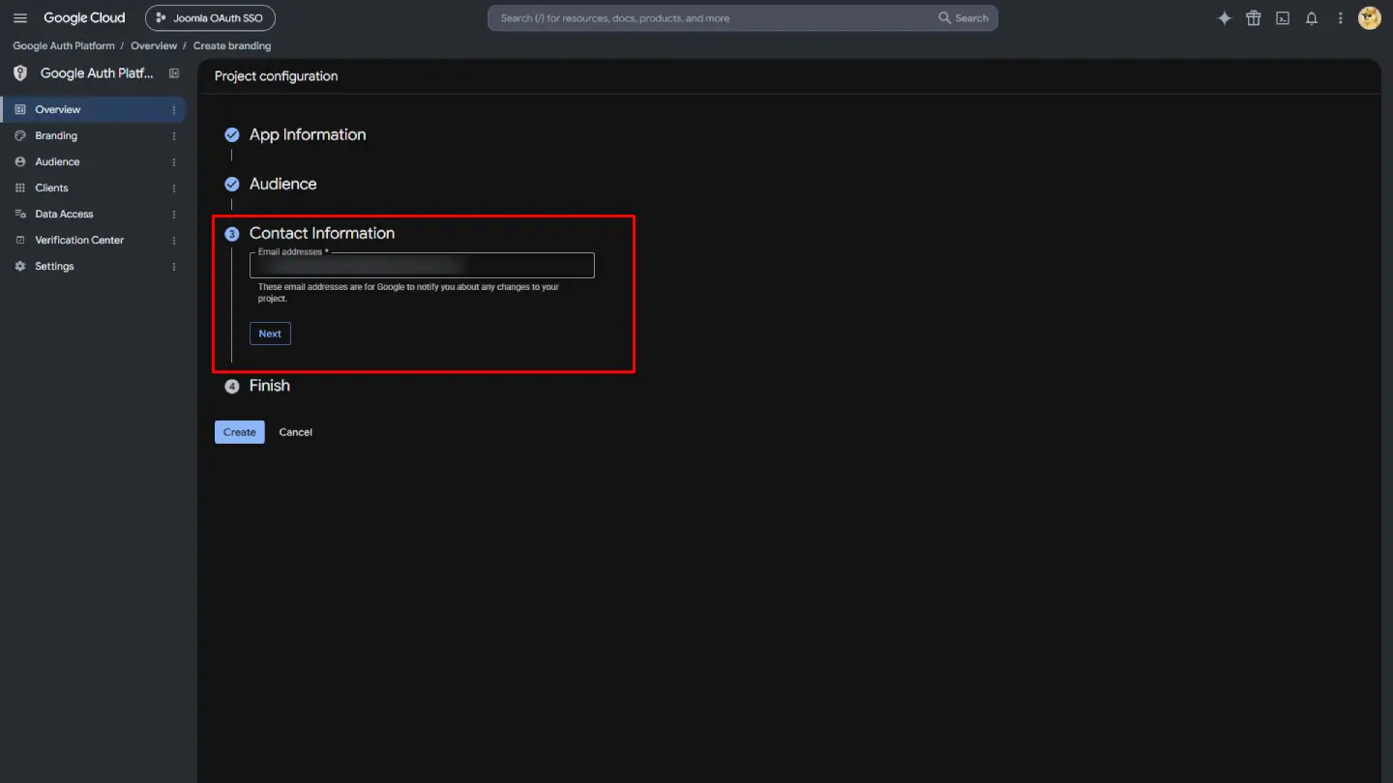Open the three-dot menu beside Branding
The height and width of the screenshot is (783, 1393).
[x=174, y=136]
